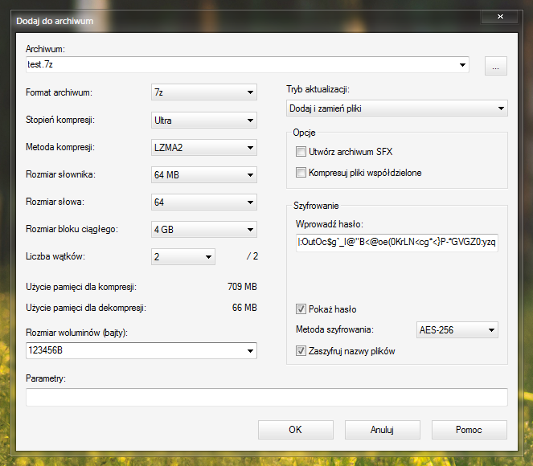Enable Kompresuj pliki współdzielone checkbox
This screenshot has width=533, height=466.
click(301, 173)
